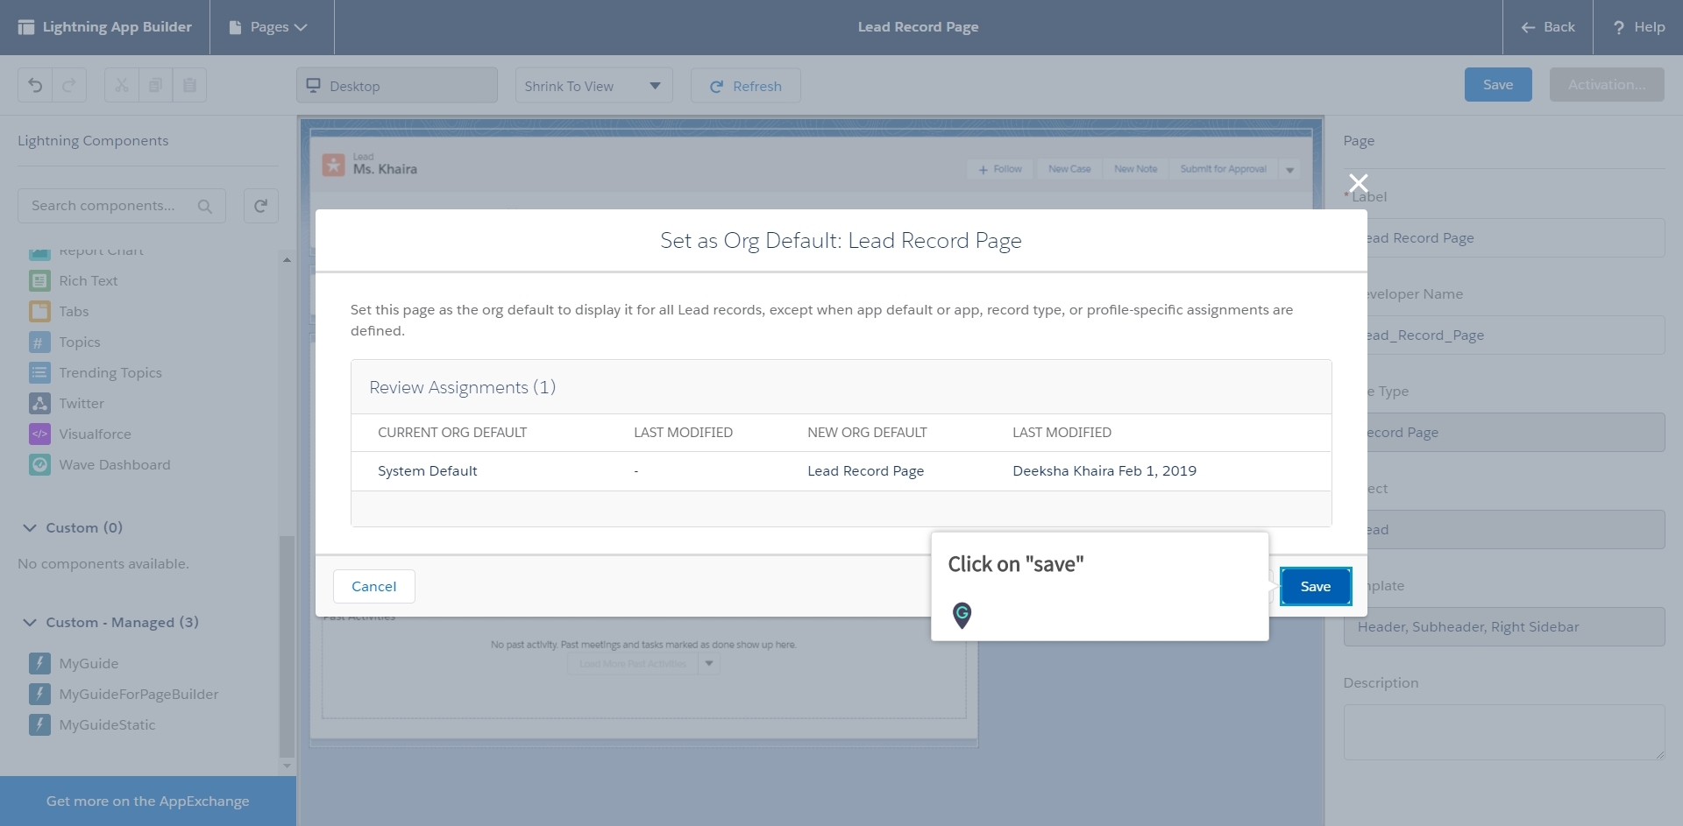Select the MyGuide lightning icon
The height and width of the screenshot is (826, 1683).
39,663
